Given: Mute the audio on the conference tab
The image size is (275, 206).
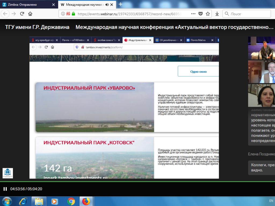Looking at the screenshot, I should point(107,5).
